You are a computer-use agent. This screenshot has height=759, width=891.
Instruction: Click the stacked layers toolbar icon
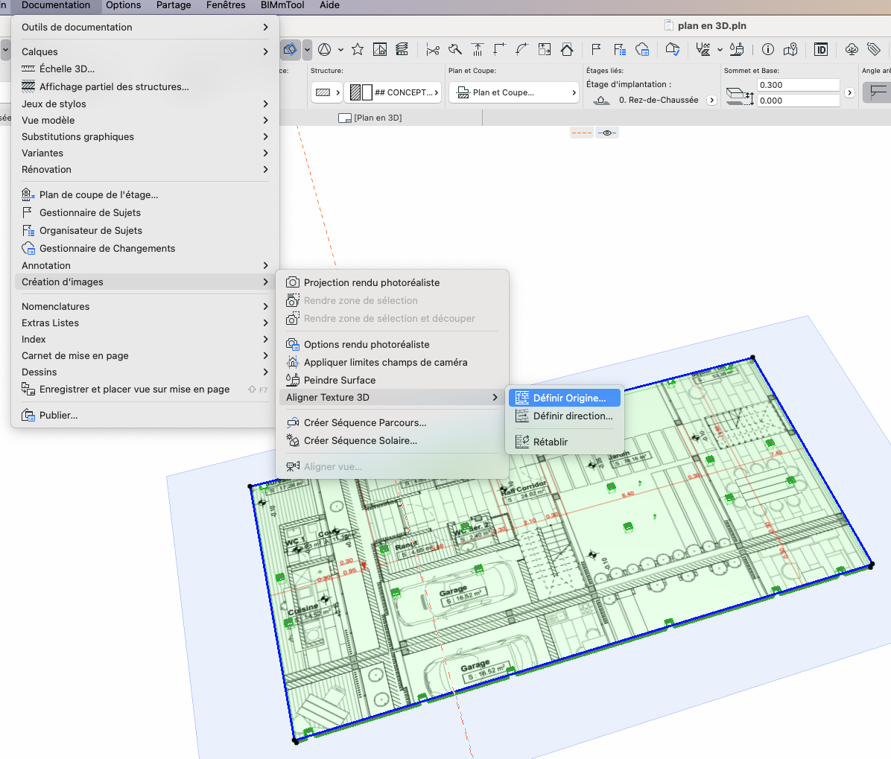402,49
